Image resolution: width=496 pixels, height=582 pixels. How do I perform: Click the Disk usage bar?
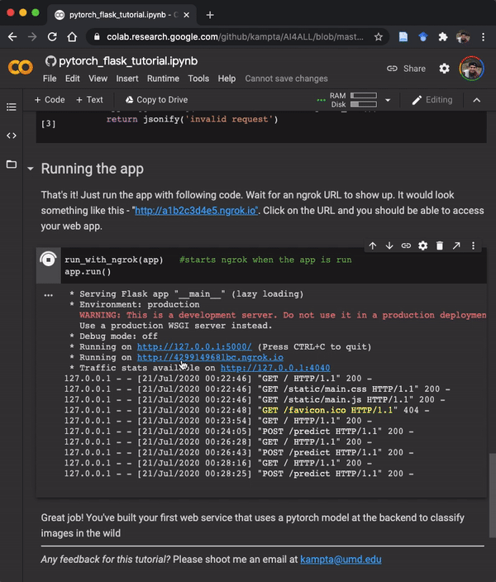(364, 104)
